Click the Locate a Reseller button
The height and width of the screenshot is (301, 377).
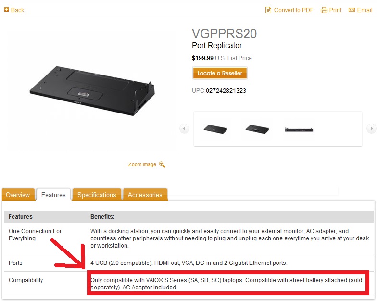pos(220,73)
